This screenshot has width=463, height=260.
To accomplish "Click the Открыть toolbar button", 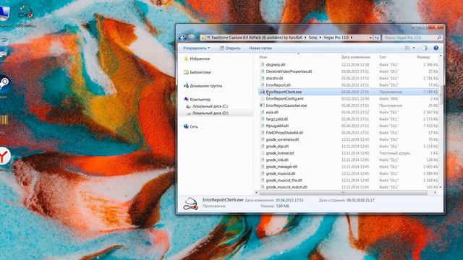I will (230, 48).
